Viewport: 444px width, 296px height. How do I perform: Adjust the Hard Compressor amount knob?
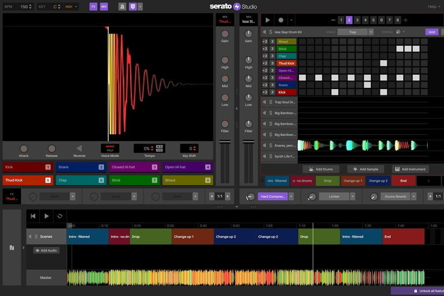pyautogui.click(x=250, y=197)
